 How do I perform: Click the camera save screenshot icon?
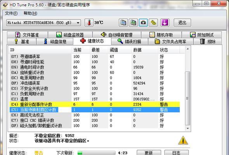(143, 23)
